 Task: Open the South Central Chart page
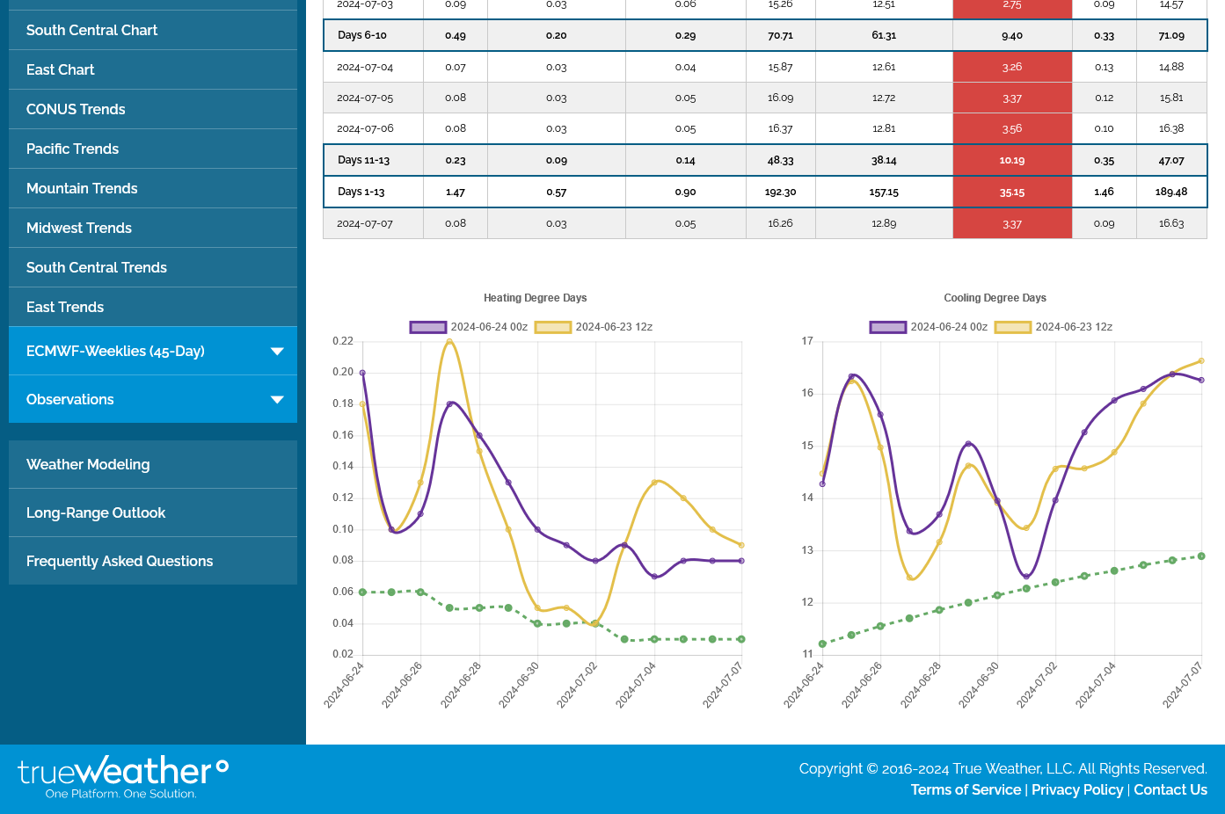tap(92, 30)
